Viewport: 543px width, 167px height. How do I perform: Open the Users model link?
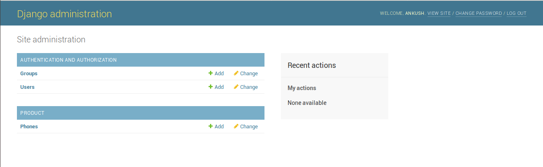click(x=27, y=87)
